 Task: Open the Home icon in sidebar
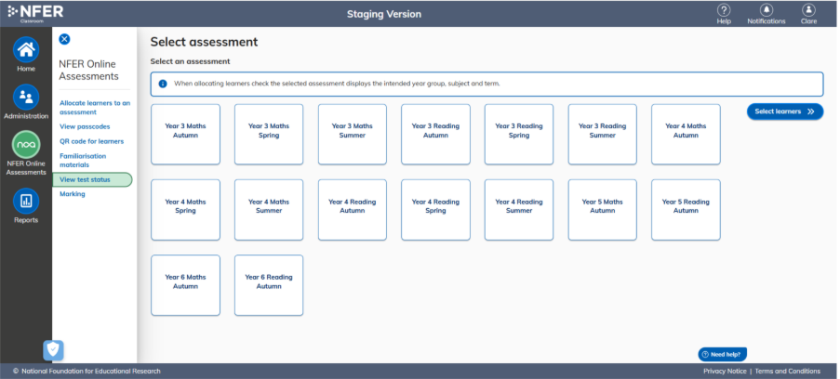coord(26,50)
